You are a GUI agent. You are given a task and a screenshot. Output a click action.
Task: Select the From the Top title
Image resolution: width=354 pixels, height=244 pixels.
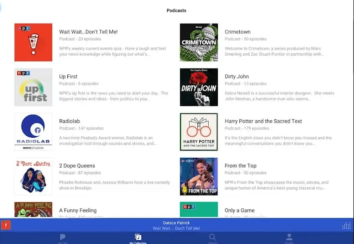240,165
